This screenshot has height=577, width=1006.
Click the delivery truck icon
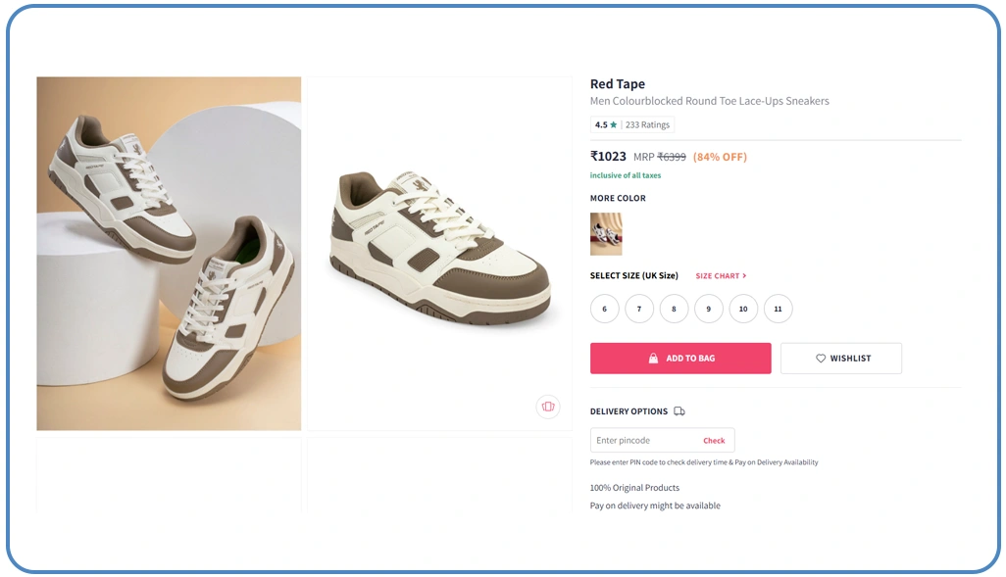tap(679, 411)
